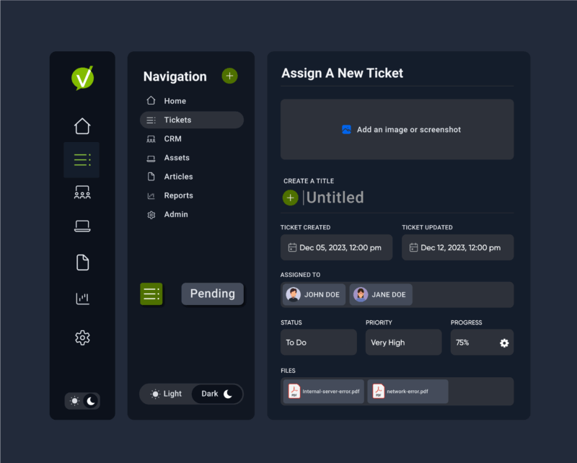
Task: Enable Dark mode in the Navigation panel
Action: point(216,394)
